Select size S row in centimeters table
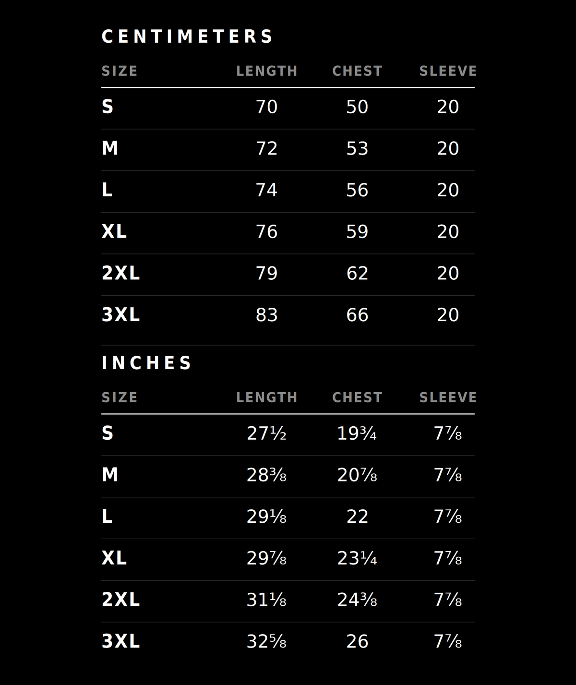This screenshot has width=576, height=685. point(288,108)
